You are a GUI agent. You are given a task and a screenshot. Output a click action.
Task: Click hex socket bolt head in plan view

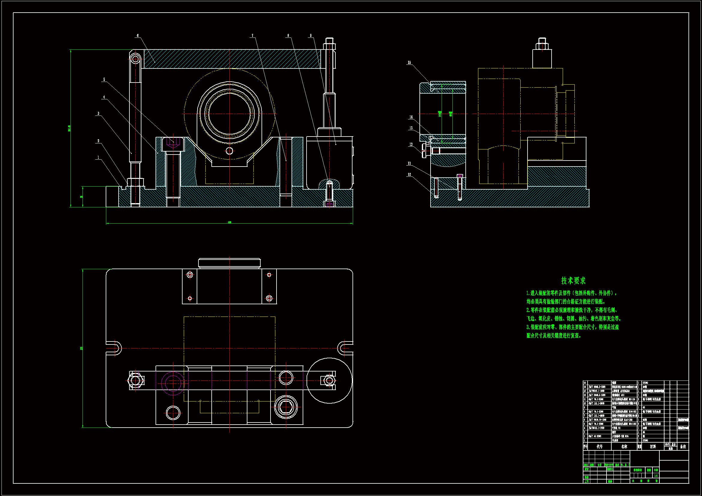[x=286, y=407]
